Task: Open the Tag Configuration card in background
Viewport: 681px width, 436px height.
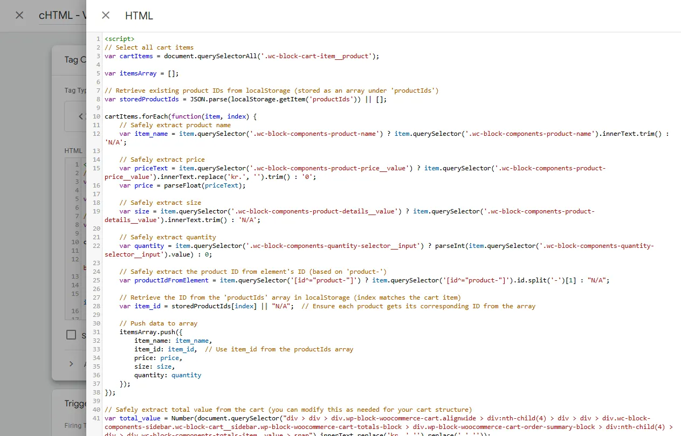Action: click(x=69, y=213)
